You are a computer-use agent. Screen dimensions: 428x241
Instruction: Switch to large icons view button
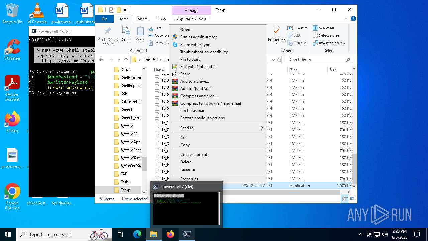click(x=352, y=199)
